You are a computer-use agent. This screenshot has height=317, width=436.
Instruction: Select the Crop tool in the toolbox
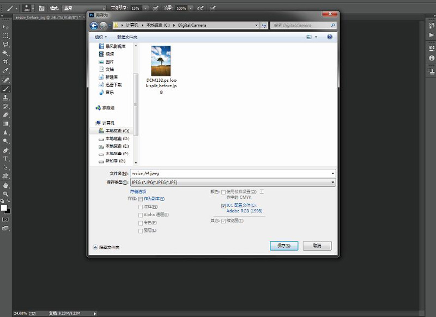coord(6,62)
